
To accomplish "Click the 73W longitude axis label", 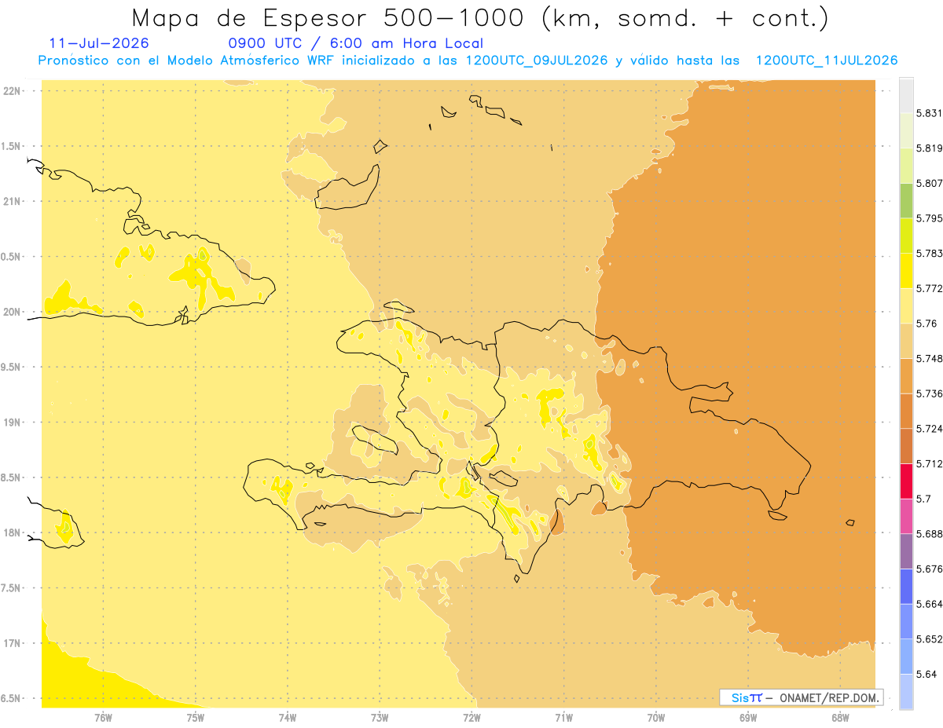I will coord(380,718).
